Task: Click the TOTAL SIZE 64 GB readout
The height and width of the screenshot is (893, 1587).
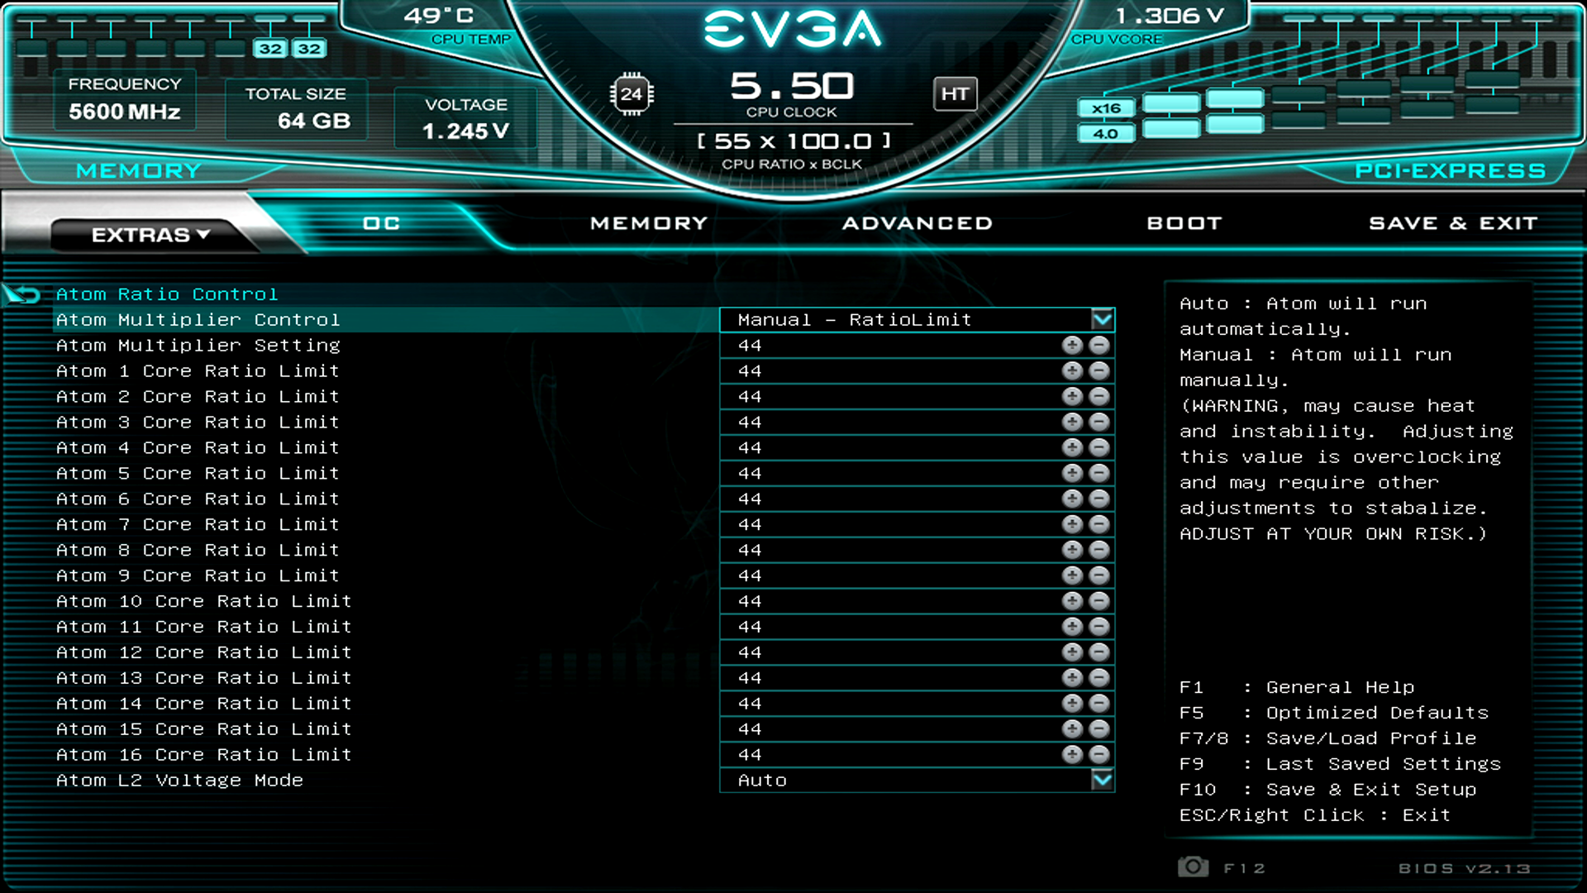Action: 297,109
